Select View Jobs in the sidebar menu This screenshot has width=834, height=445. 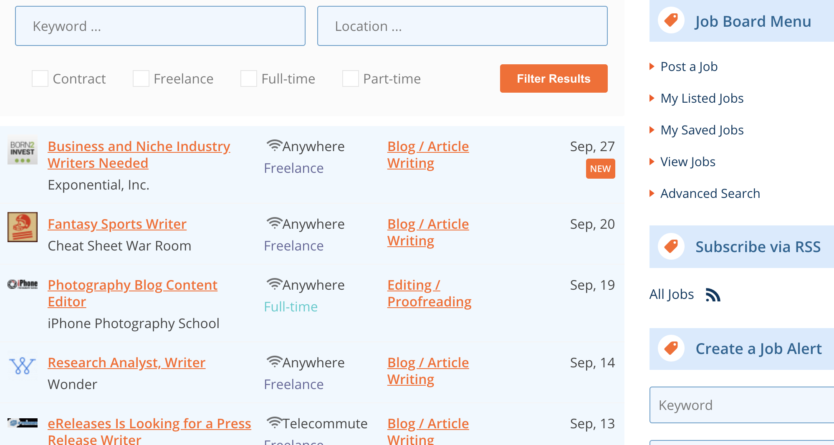(687, 162)
